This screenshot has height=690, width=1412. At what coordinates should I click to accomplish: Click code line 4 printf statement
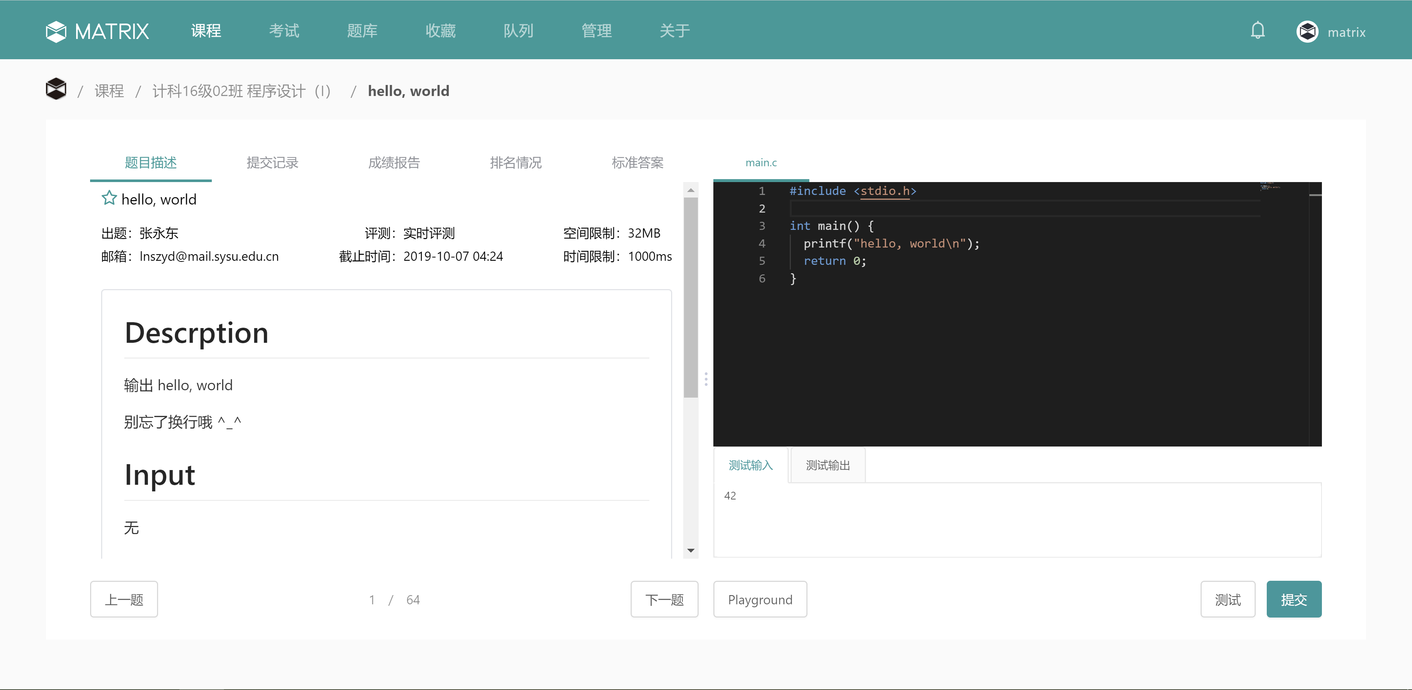891,243
